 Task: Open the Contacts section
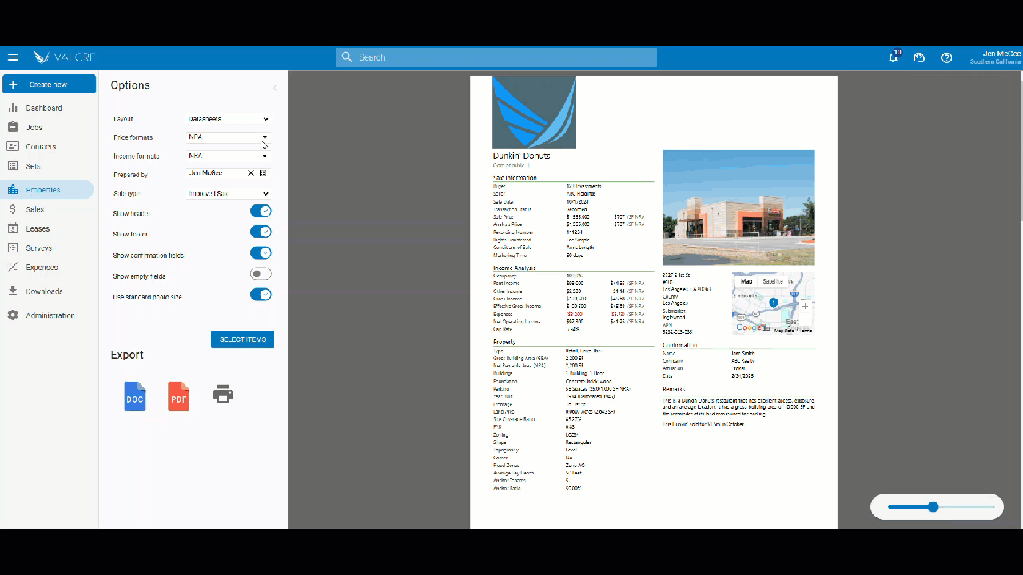[41, 147]
